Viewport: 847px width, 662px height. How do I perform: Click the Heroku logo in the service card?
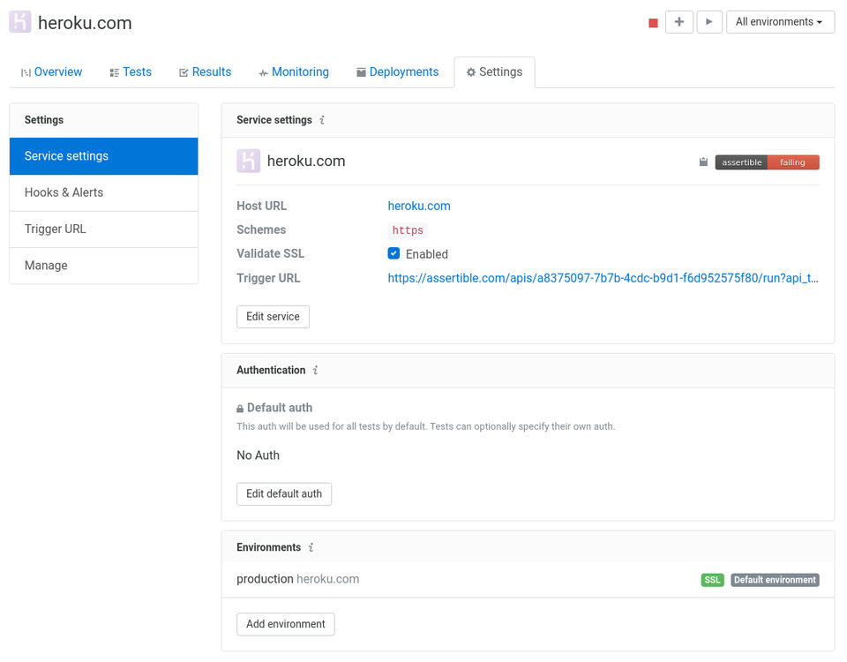pos(249,161)
